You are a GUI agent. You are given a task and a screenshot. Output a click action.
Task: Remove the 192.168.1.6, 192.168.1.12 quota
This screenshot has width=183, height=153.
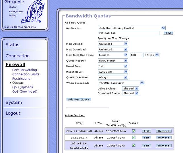pos(164,146)
